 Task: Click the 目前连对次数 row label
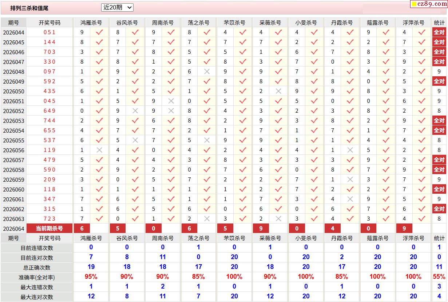tap(37, 258)
